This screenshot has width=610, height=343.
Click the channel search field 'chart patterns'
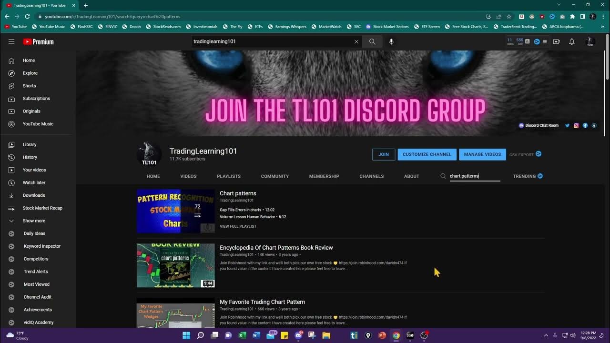(x=475, y=176)
